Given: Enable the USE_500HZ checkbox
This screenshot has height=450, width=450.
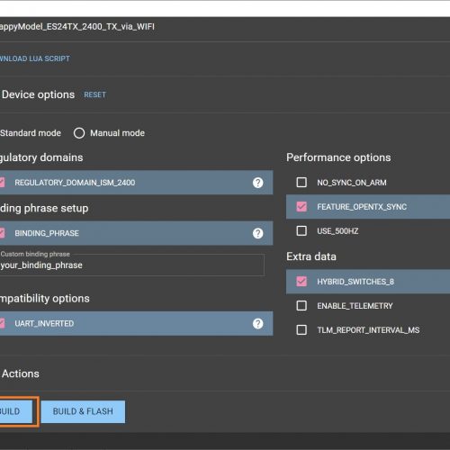Looking at the screenshot, I should [x=301, y=230].
